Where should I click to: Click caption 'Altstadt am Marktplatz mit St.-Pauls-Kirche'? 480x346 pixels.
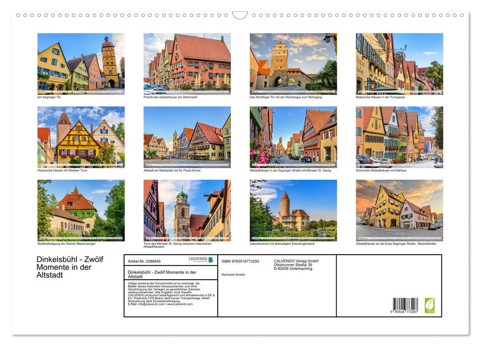[x=172, y=170]
